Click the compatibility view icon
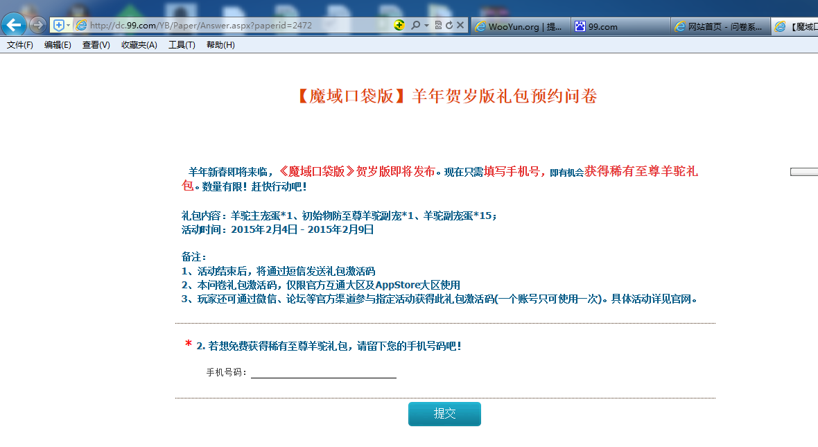Screen dimensions: 818x447 coord(438,25)
